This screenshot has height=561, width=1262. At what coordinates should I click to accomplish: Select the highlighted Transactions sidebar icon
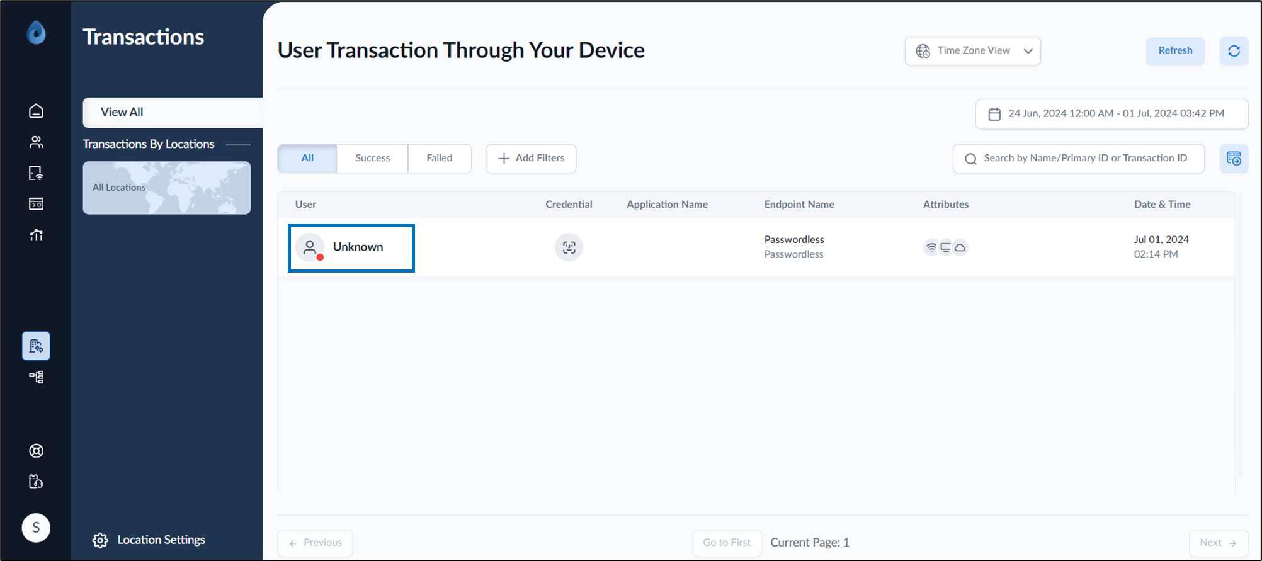(36, 346)
